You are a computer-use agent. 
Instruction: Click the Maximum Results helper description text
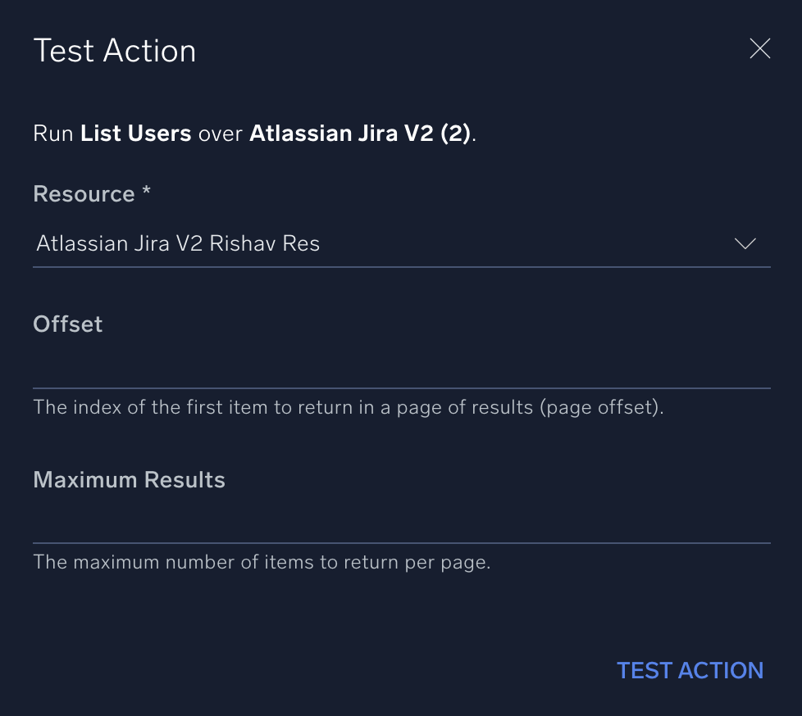[259, 562]
